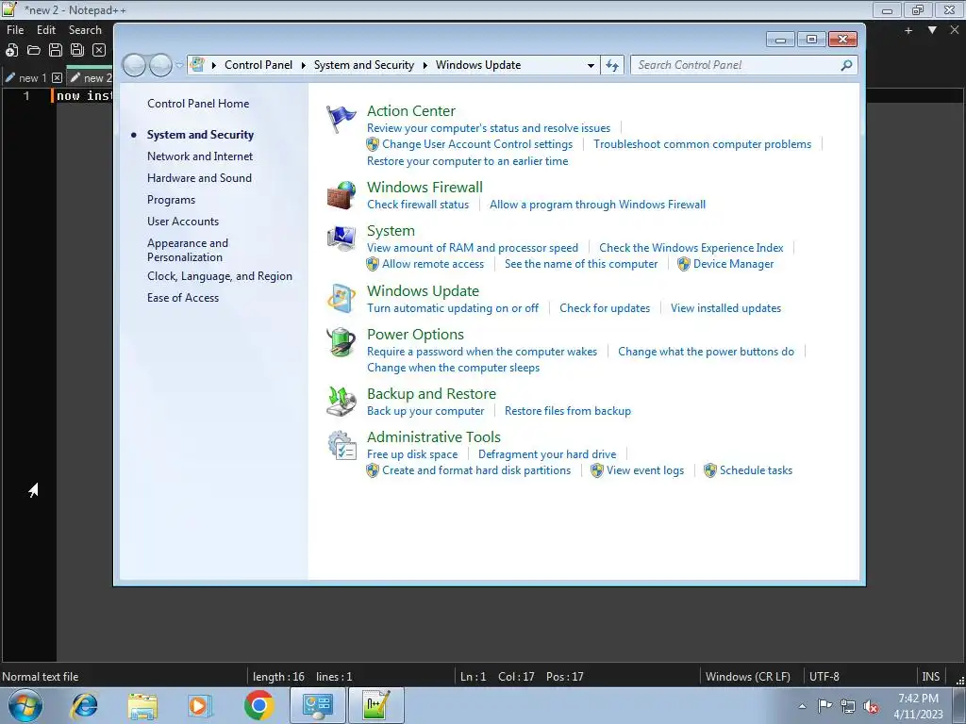Click Notepad++ Open file toolbar icon

click(34, 51)
